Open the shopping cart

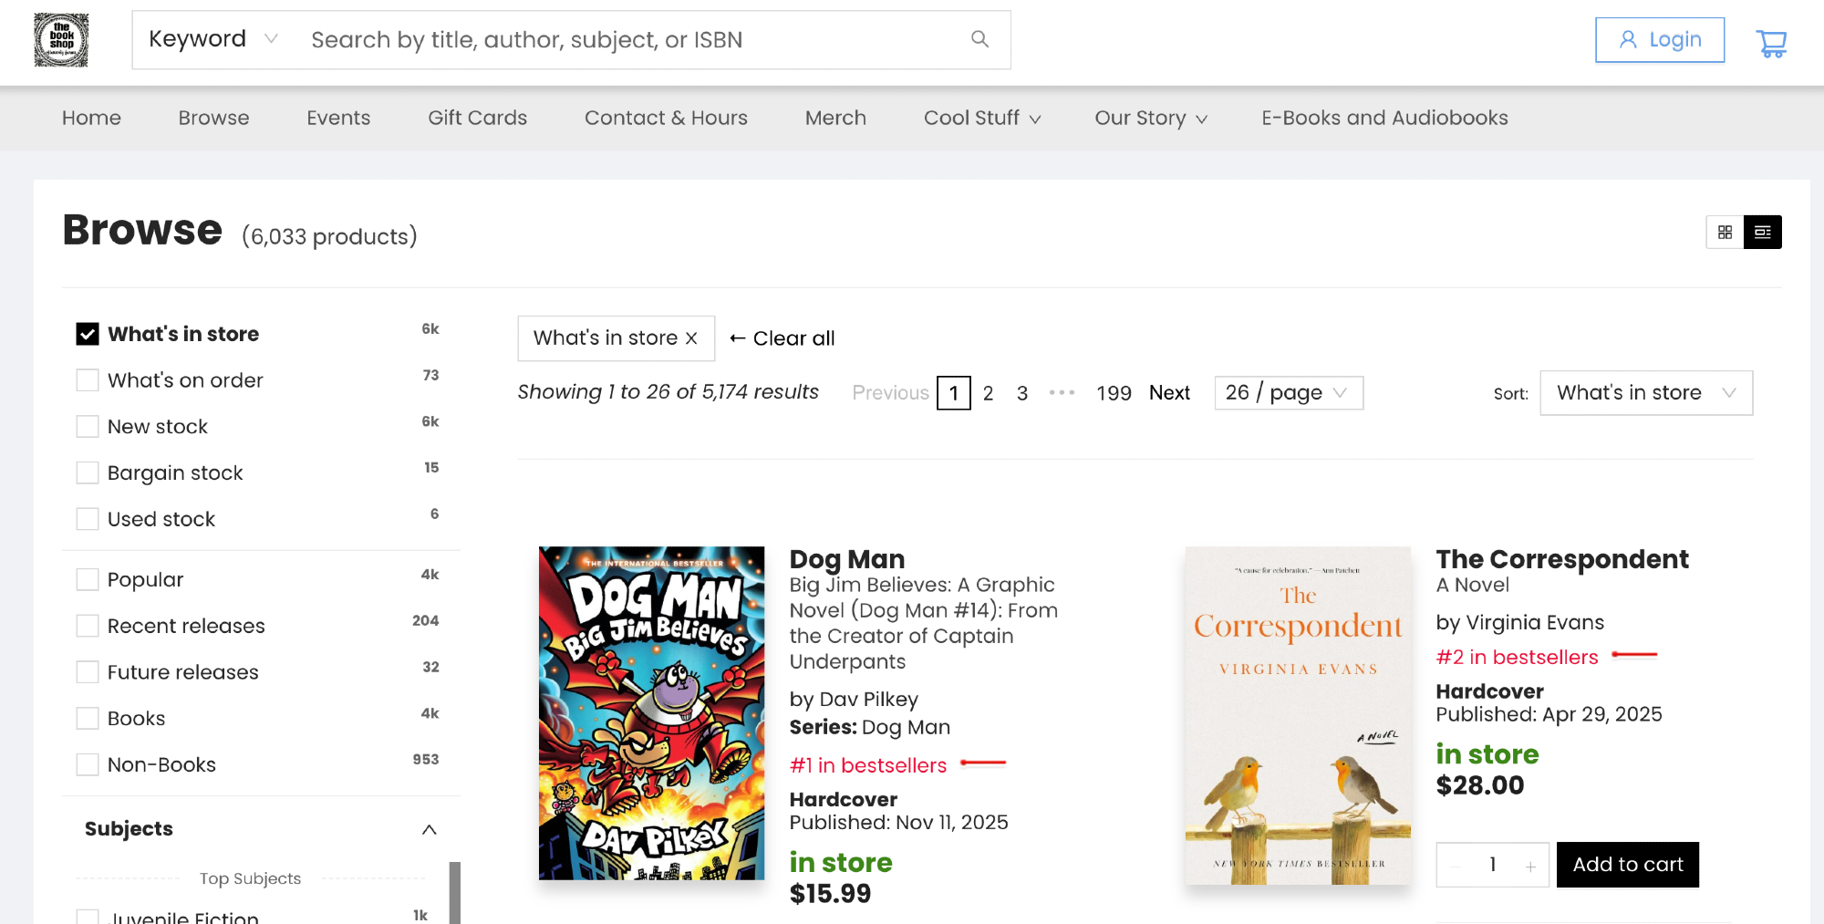pyautogui.click(x=1771, y=42)
